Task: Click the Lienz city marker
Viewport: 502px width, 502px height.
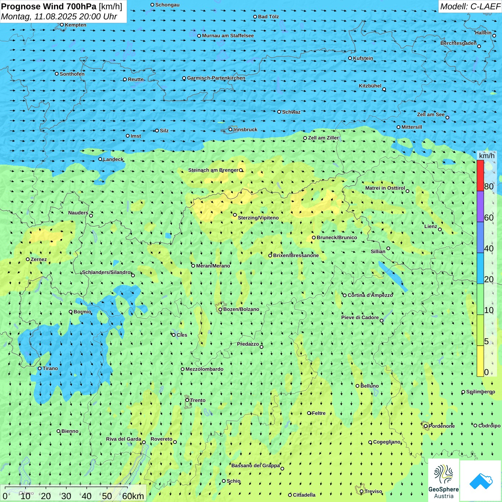Action: pos(440,229)
